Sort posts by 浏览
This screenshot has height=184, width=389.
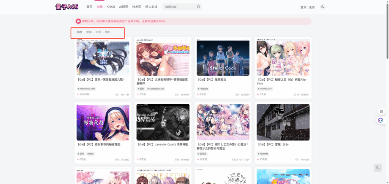98,32
